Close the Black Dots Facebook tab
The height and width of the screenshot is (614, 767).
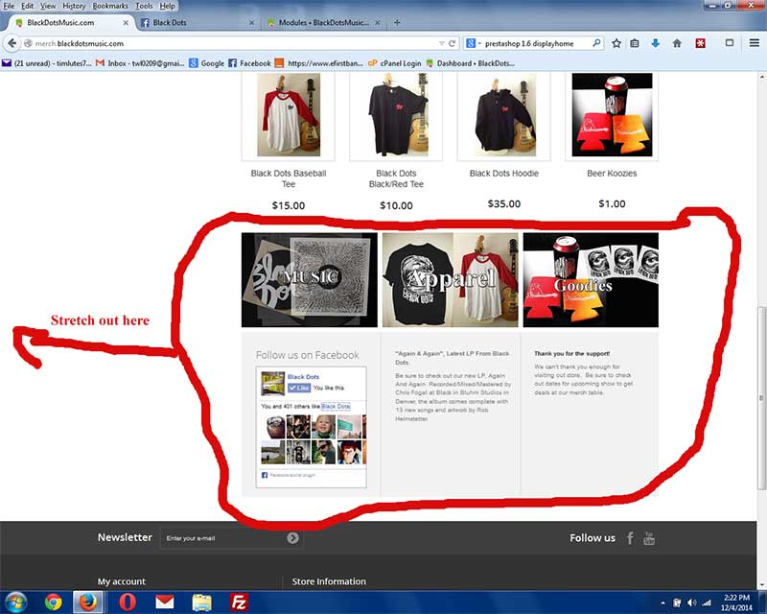click(251, 22)
